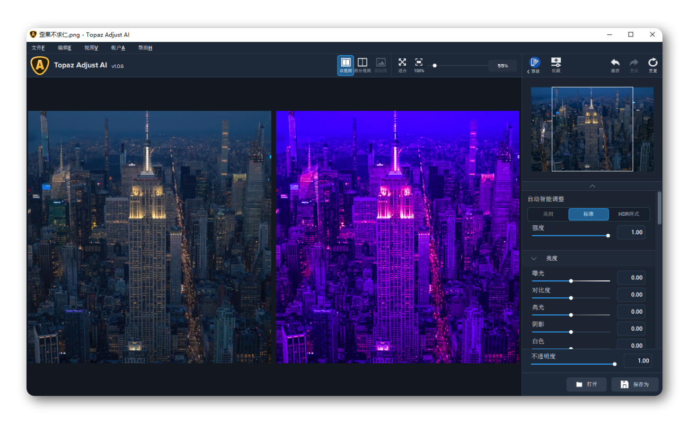Save the image using 保存为
This screenshot has width=689, height=424.
point(634,384)
